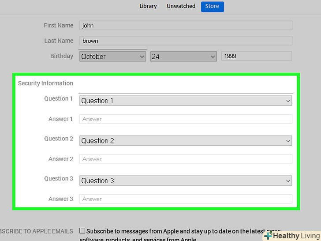The height and width of the screenshot is (241, 321).
Task: Click the SUBSCRIBE TO APPLE EMAILS label
Action: 37,231
